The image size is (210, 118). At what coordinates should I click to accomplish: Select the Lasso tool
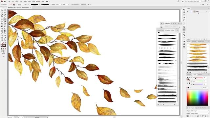5,12
